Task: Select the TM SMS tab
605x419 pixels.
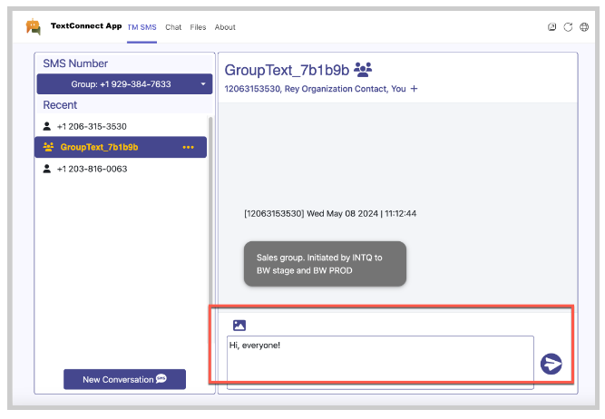Action: tap(141, 27)
